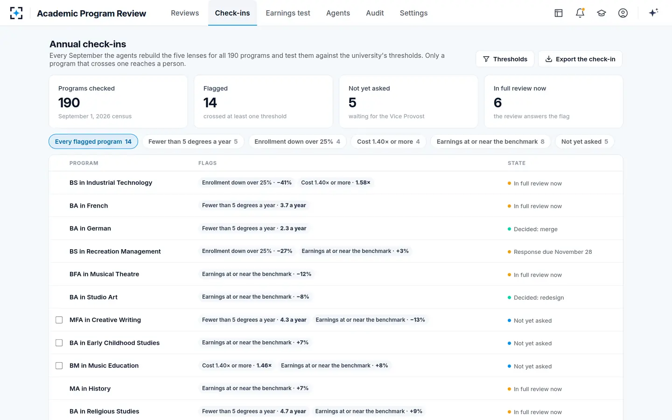The height and width of the screenshot is (420, 672).
Task: Click the Cost 1.40× or more · 1.58× flag
Action: [x=336, y=183]
